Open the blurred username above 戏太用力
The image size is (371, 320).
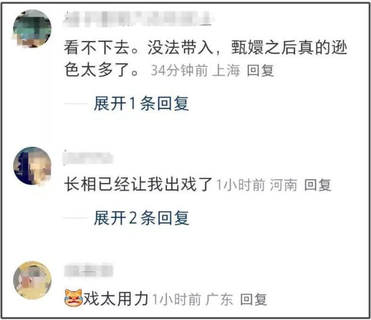(x=88, y=271)
